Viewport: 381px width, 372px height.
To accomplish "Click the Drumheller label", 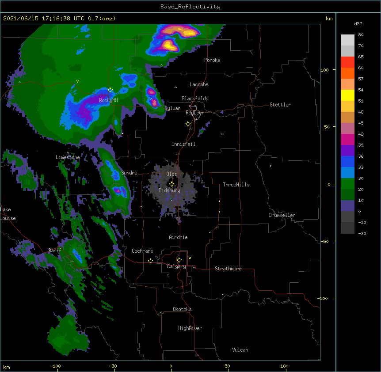I will [282, 215].
